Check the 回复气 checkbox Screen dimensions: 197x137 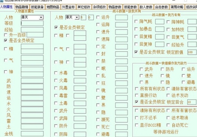(168, 37)
